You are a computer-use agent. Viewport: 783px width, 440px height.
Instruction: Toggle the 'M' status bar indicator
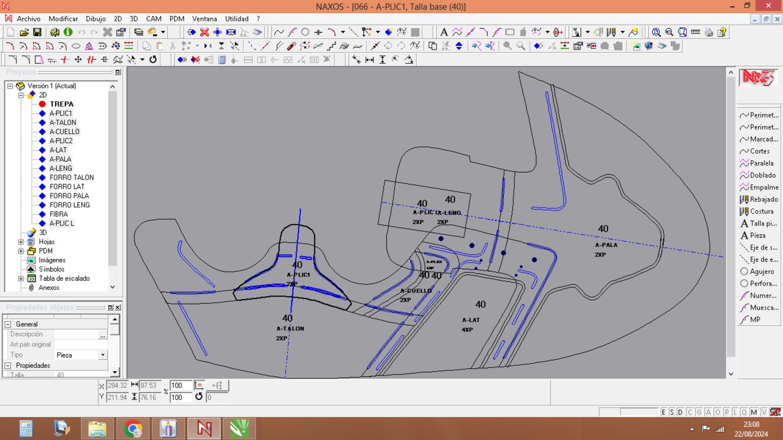[x=754, y=412]
